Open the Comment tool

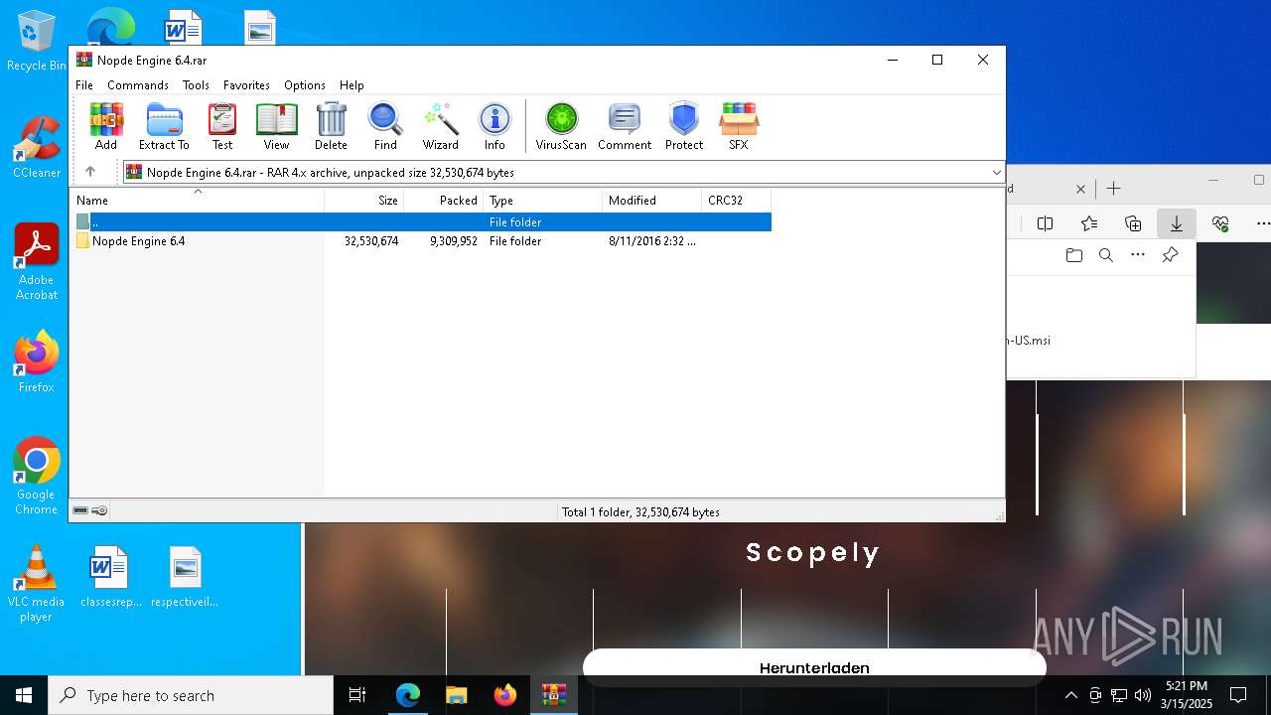point(625,126)
